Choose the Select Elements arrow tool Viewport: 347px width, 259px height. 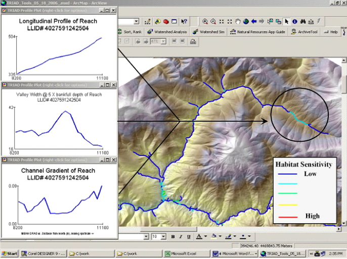pyautogui.click(x=286, y=21)
